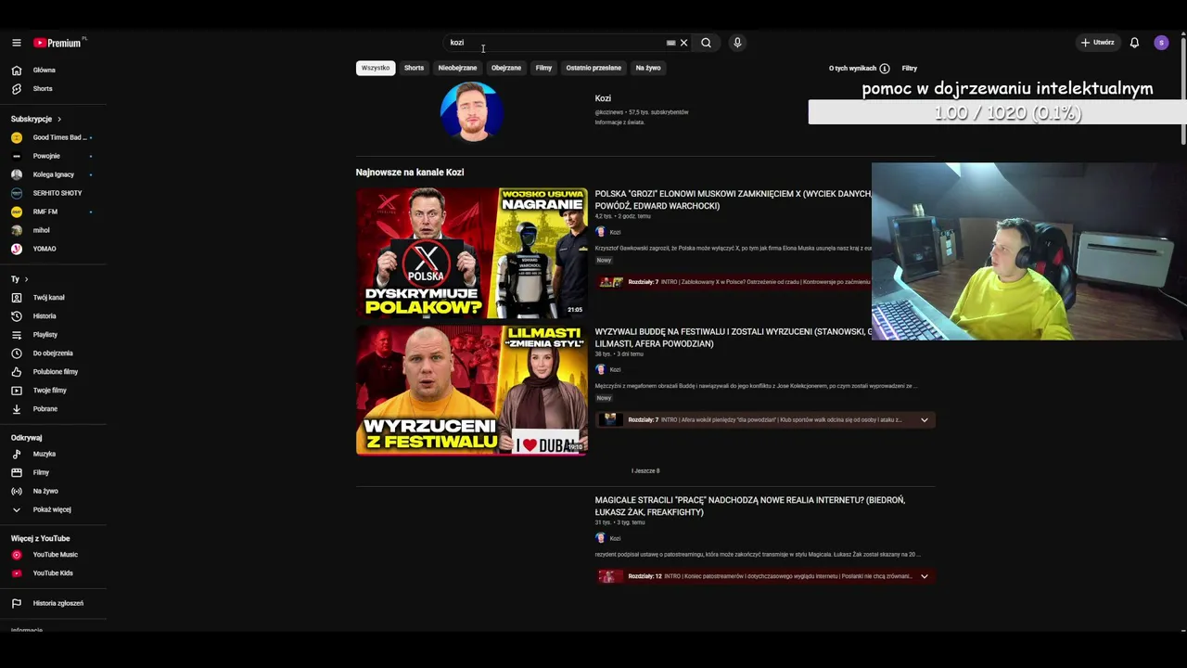Select the Nieobejrzane filter chip
The image size is (1187, 668).
pyautogui.click(x=457, y=68)
